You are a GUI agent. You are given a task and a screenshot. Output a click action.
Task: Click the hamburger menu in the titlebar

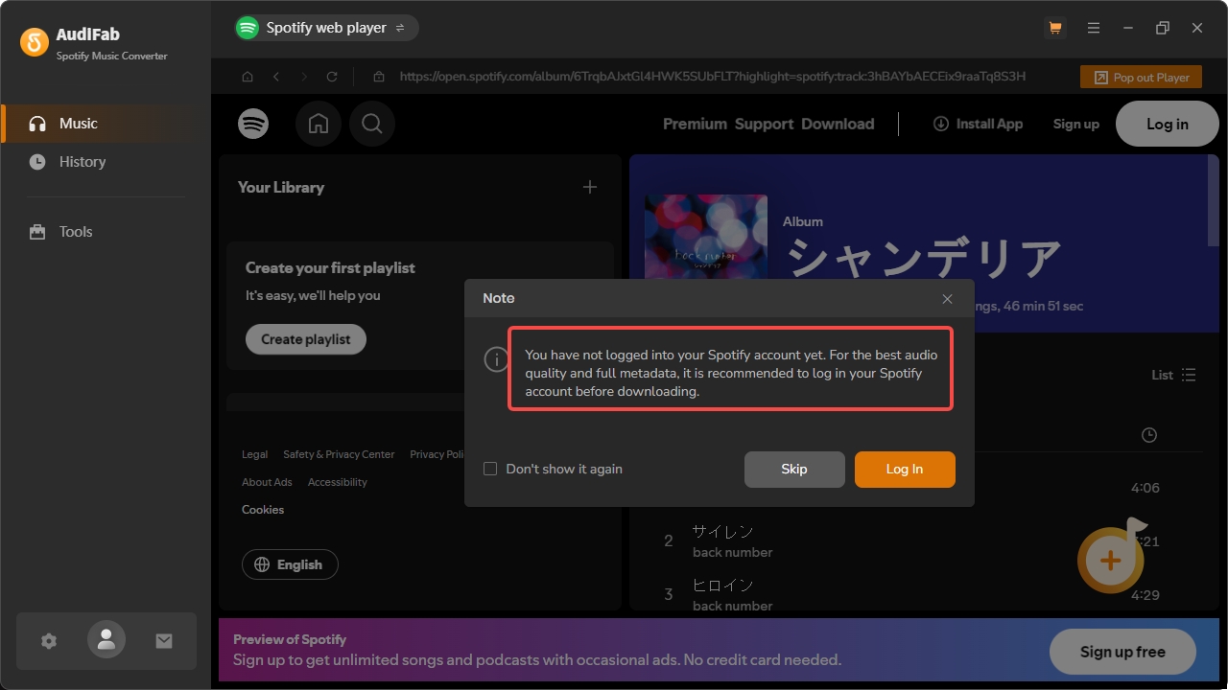tap(1094, 28)
